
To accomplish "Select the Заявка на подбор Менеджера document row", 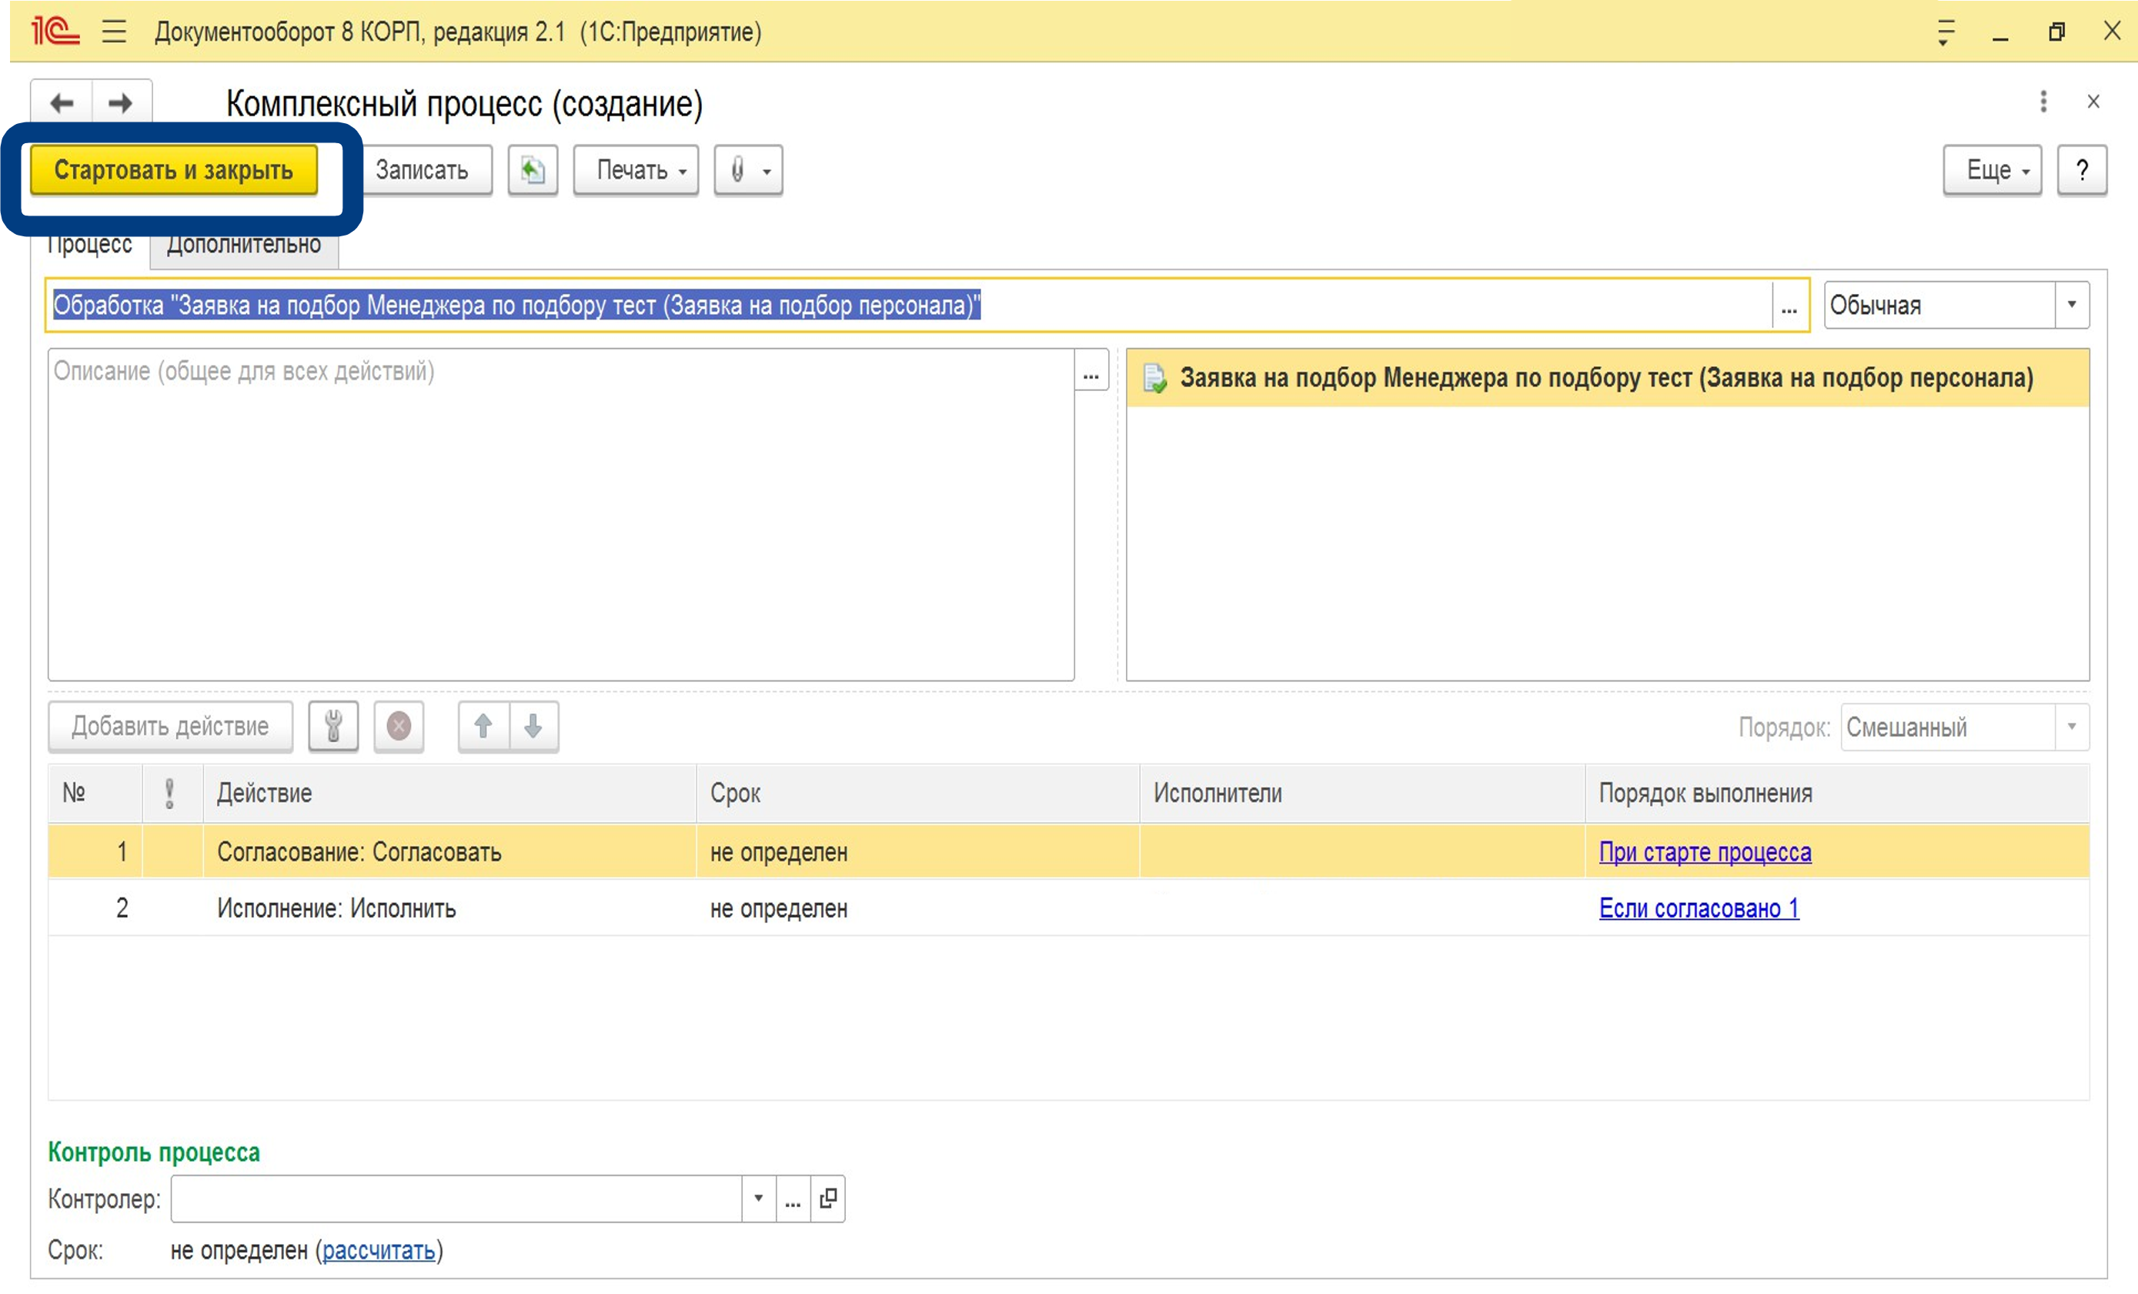I will [1607, 379].
